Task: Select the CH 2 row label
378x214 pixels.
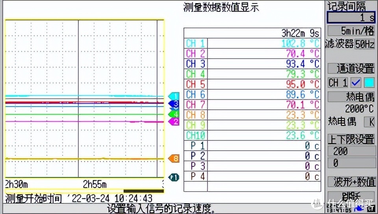Action: tap(196, 53)
